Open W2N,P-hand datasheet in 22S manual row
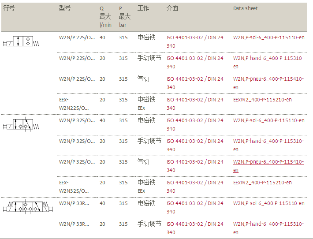The height and width of the screenshot is (239, 313). pyautogui.click(x=268, y=62)
